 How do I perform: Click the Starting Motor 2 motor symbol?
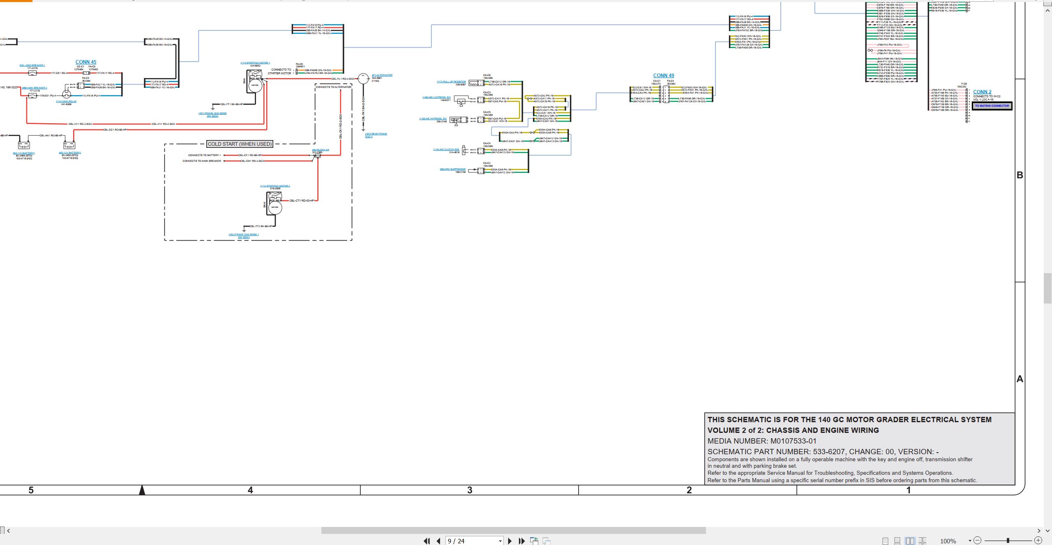(275, 207)
